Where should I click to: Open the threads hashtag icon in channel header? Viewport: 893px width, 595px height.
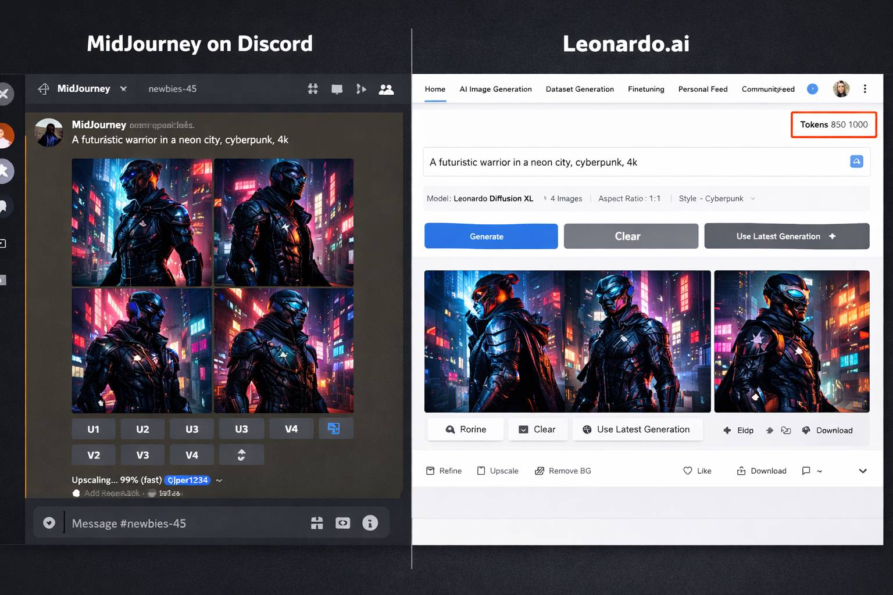(x=313, y=89)
